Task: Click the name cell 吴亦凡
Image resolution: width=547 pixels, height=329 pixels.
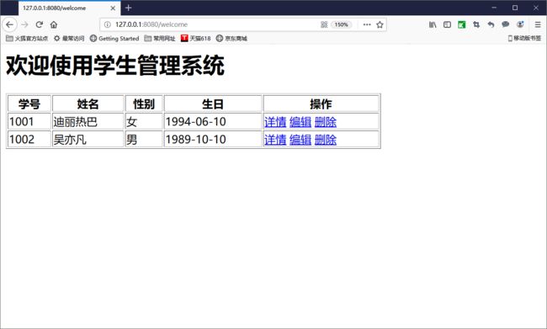Action: tap(88, 139)
